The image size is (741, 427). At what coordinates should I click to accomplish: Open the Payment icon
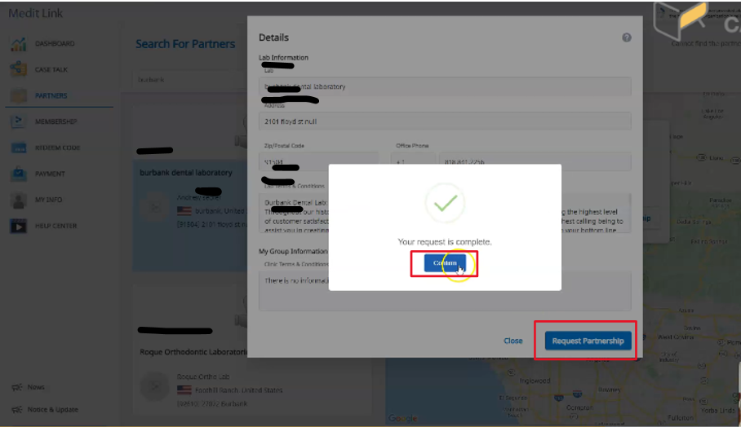coord(19,174)
